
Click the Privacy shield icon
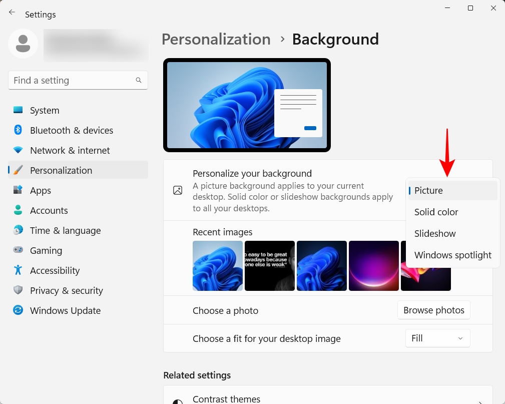(x=18, y=290)
